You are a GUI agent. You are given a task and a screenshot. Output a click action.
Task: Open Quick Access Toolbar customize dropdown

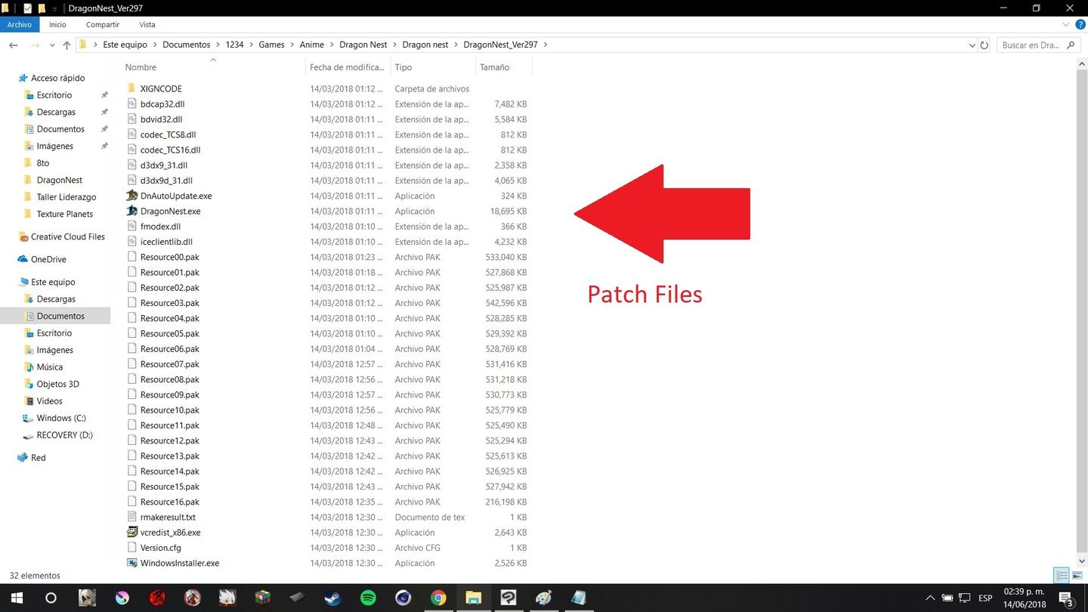point(54,8)
